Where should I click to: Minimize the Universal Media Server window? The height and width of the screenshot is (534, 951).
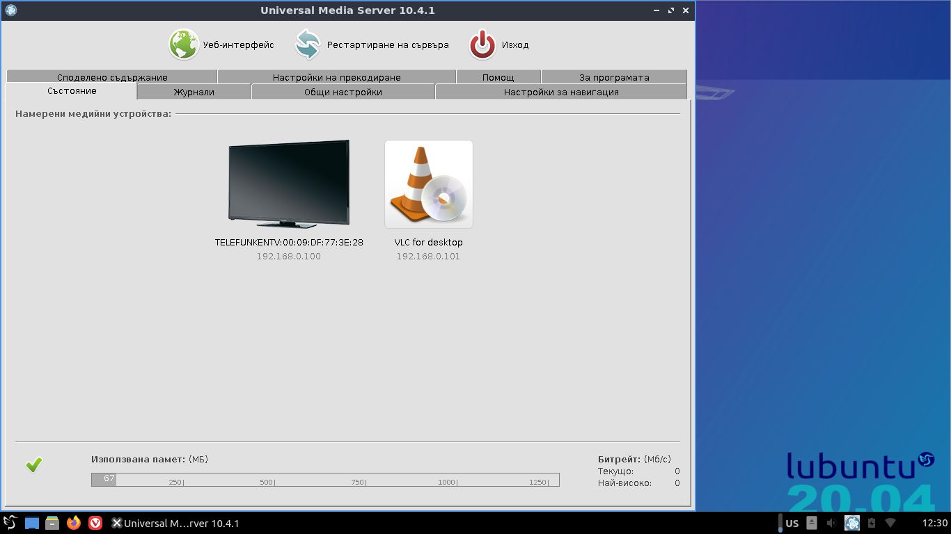click(657, 10)
